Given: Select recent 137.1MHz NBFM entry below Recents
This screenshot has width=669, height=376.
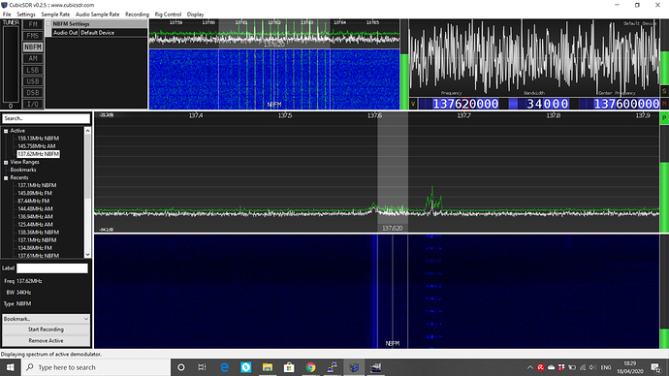Looking at the screenshot, I should (37, 185).
